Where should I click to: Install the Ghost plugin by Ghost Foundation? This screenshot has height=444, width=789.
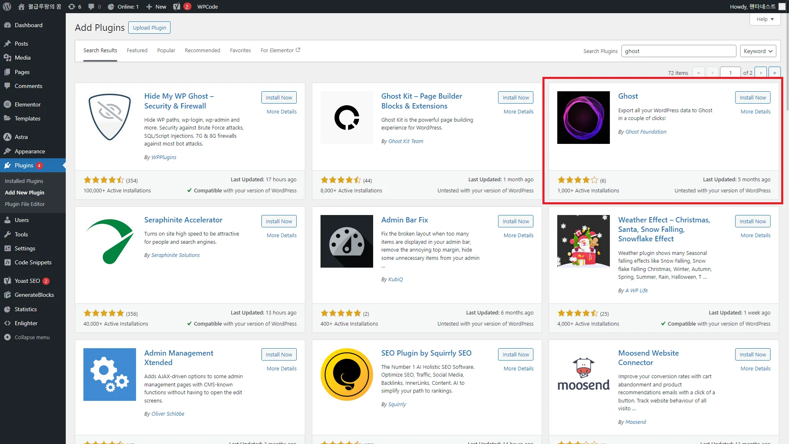pos(752,97)
